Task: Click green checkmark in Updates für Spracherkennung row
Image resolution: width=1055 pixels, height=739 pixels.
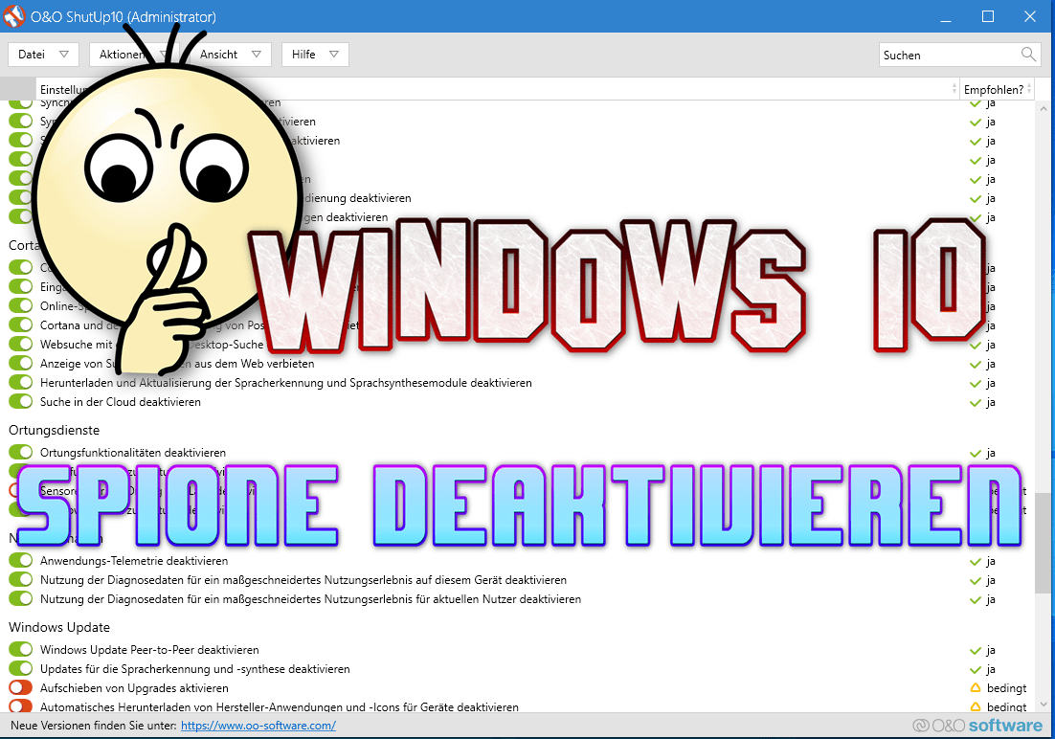Action: [975, 670]
